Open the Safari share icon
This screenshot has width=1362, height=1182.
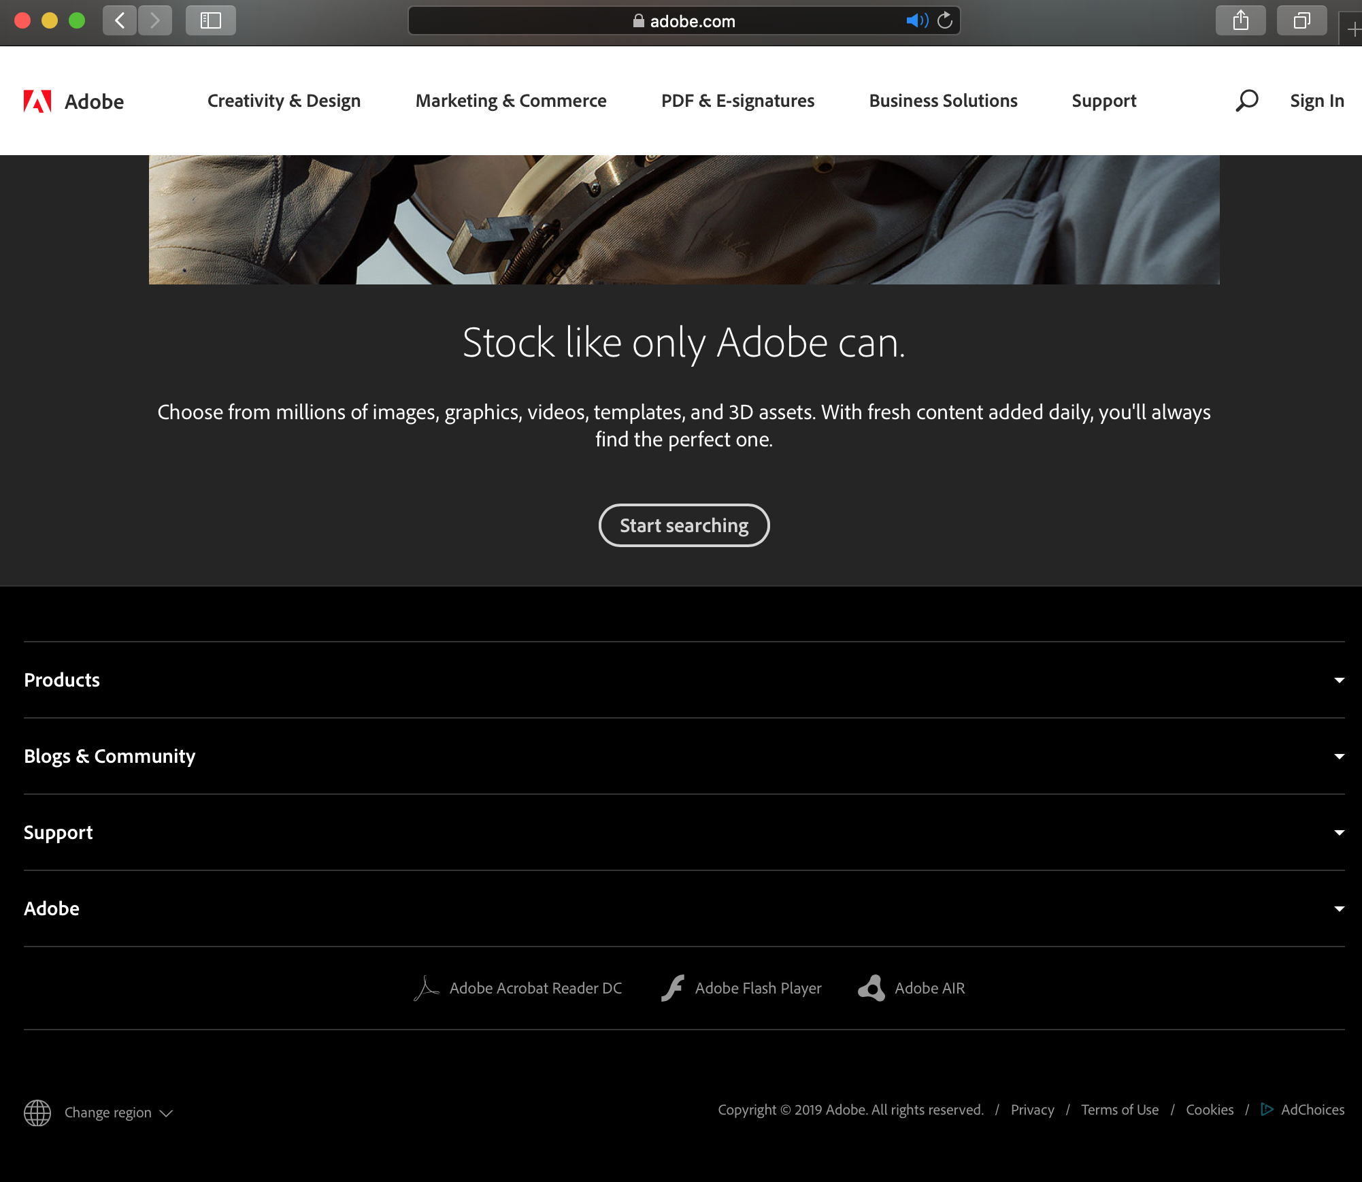click(1241, 20)
